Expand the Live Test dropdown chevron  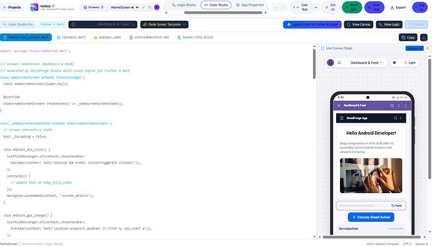(316, 8)
